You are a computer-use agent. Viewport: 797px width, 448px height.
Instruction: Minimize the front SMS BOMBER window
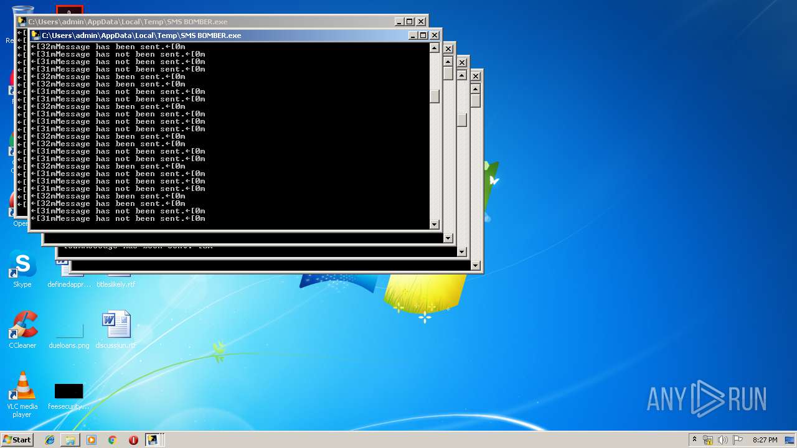(x=413, y=35)
